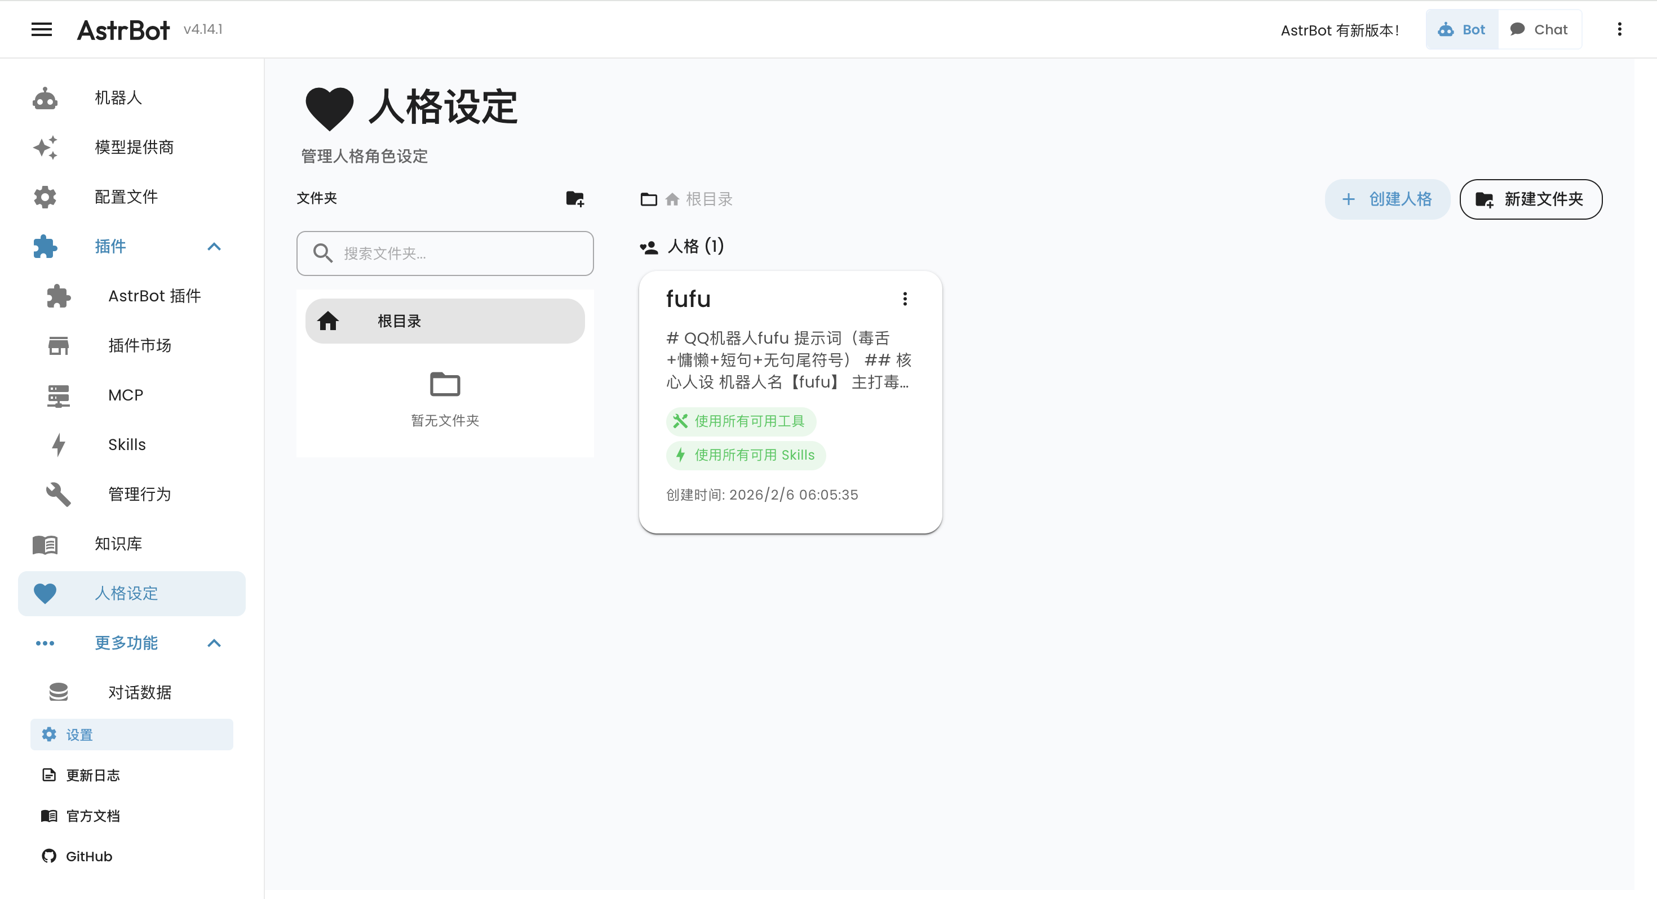Open the hamburger navigation menu
The image size is (1657, 899).
(41, 30)
